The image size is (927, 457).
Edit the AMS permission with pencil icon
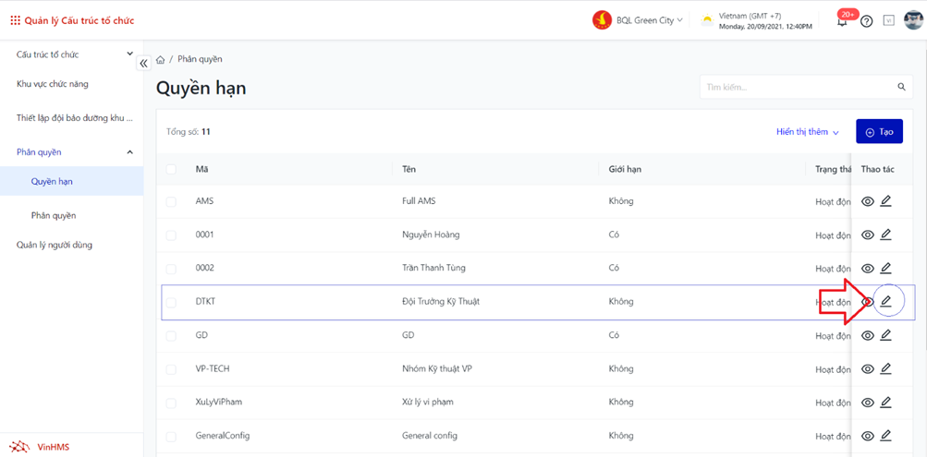(x=885, y=201)
